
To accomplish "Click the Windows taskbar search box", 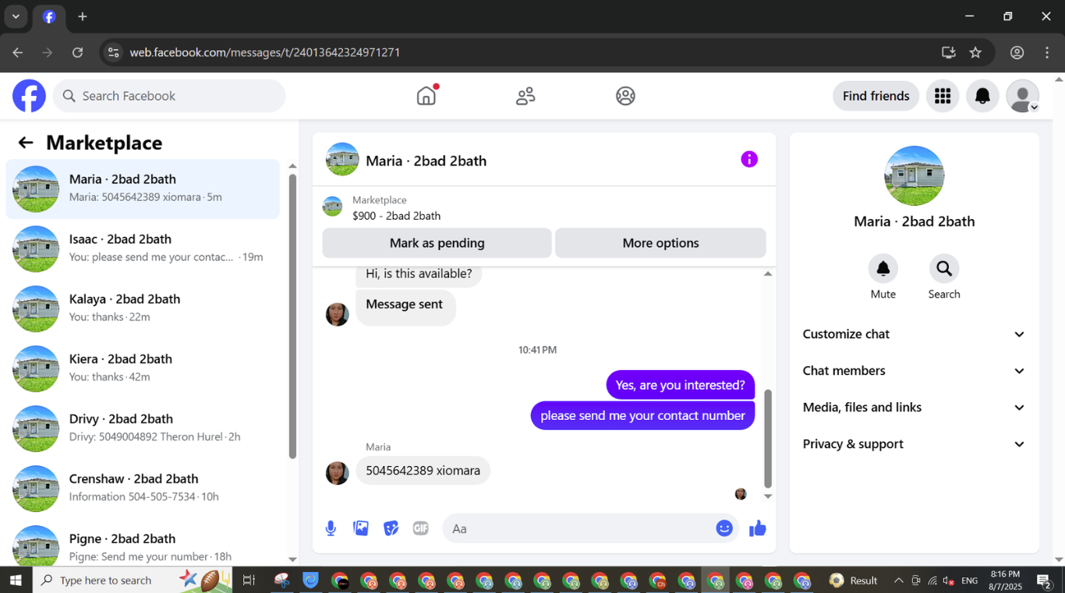I will (x=133, y=580).
